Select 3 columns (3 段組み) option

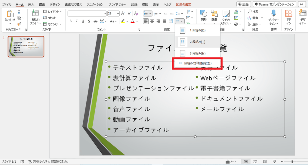[x=198, y=53]
